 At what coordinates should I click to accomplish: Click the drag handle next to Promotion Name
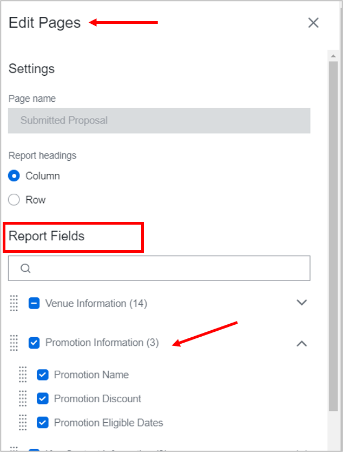[22, 374]
